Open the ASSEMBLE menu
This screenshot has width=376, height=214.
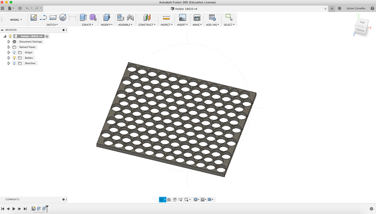pyautogui.click(x=125, y=25)
